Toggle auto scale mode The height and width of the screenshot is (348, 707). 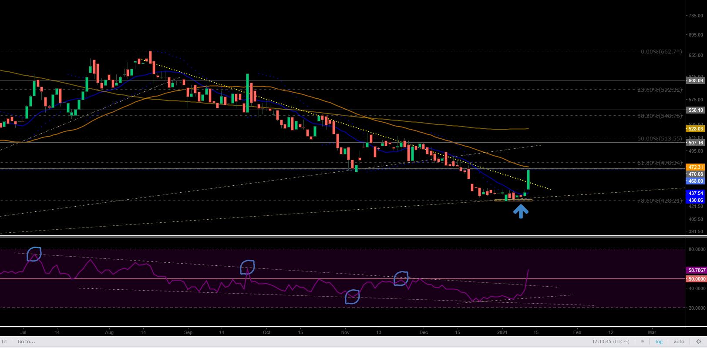click(679, 341)
